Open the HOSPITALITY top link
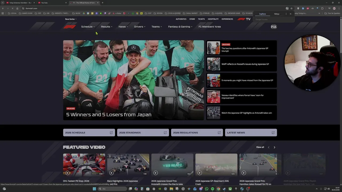This screenshot has width=342, height=192. pos(213,19)
